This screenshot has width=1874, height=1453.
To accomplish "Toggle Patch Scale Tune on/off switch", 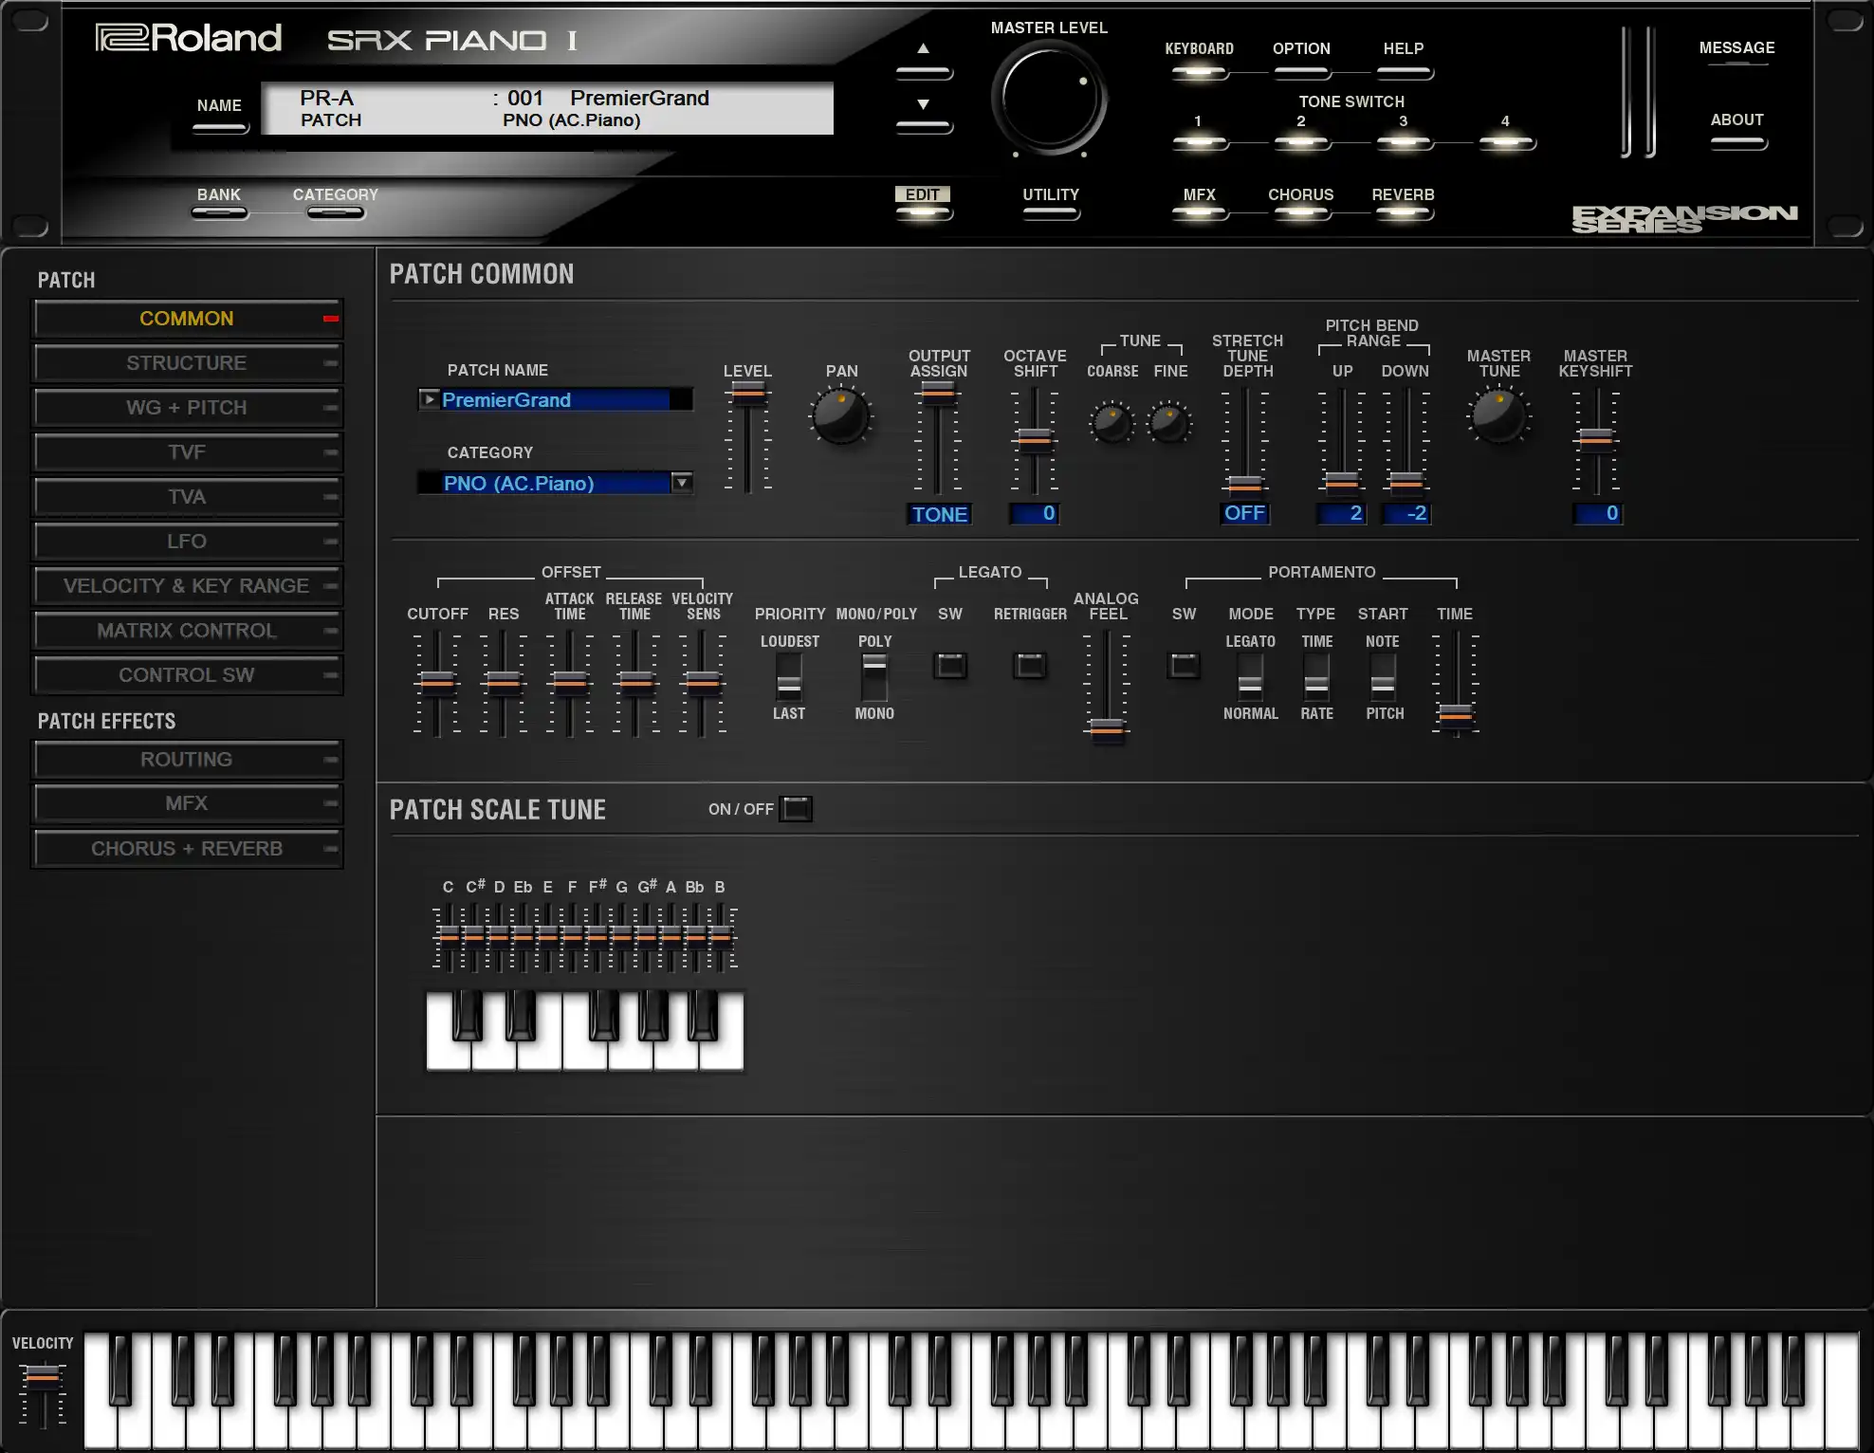I will [x=796, y=809].
